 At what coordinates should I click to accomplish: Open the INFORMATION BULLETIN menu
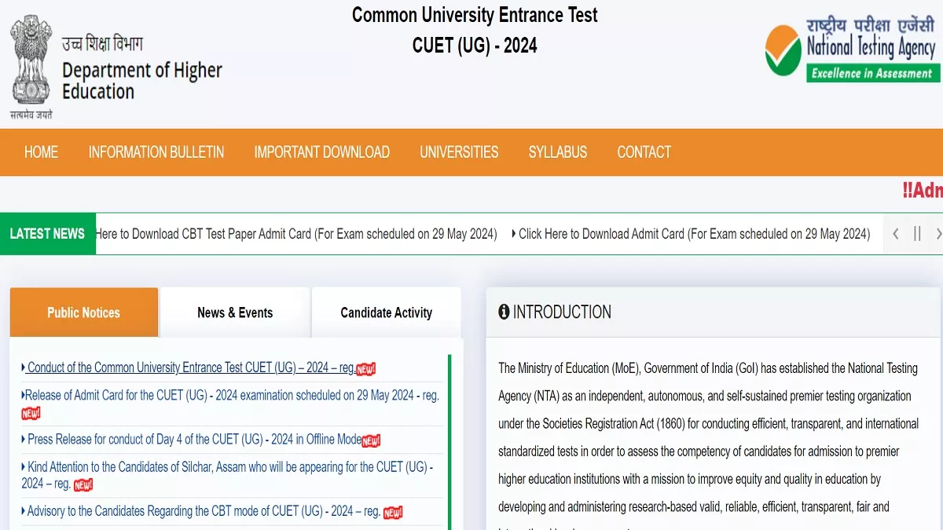(x=156, y=152)
